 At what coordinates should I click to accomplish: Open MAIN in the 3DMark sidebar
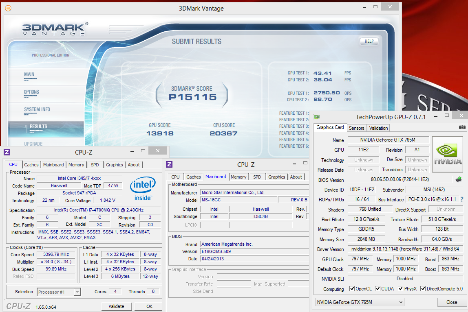[x=29, y=74]
